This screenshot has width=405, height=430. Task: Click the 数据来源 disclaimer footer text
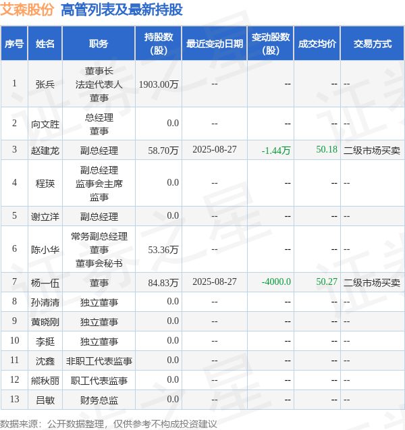108,424
